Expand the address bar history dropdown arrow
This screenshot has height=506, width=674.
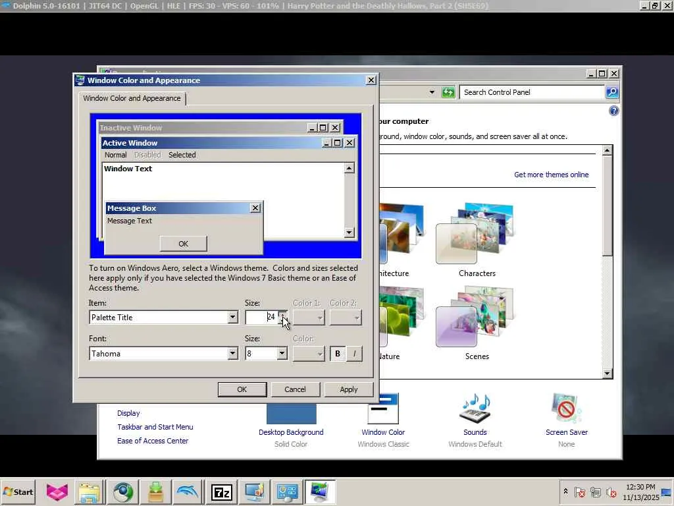pos(432,92)
